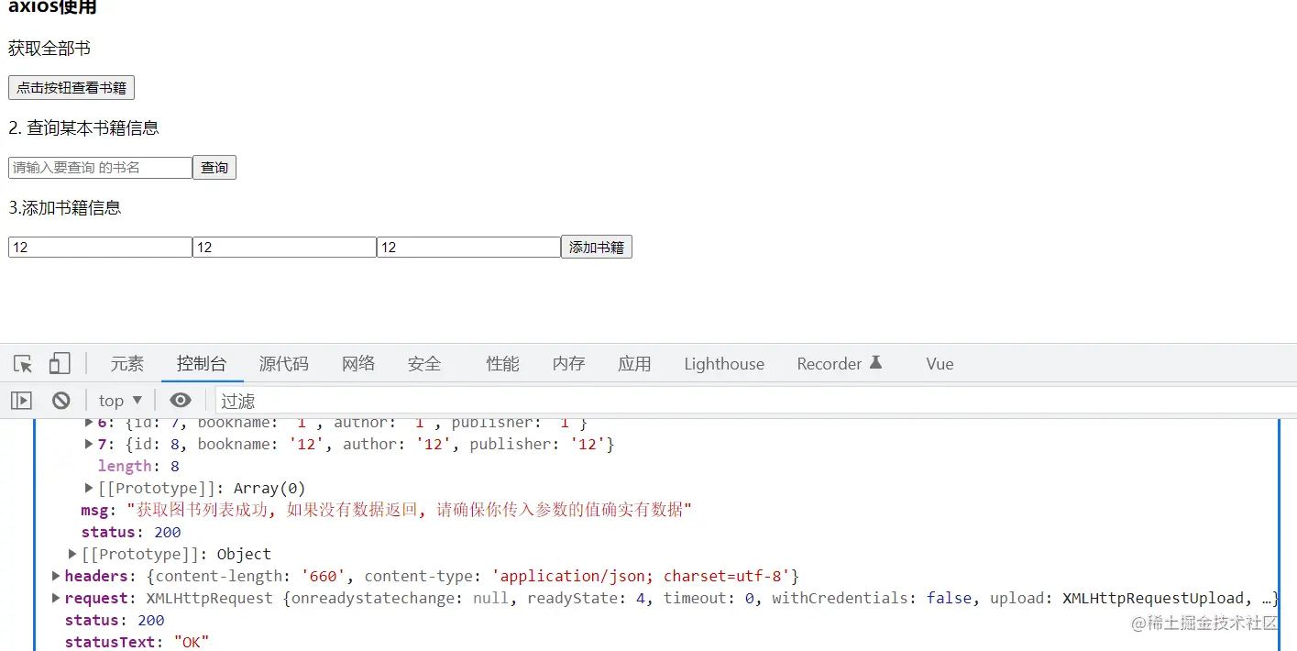Viewport: 1297px width, 651px height.
Task: Click the 3.添加书籍信息 text
Action: [65, 208]
